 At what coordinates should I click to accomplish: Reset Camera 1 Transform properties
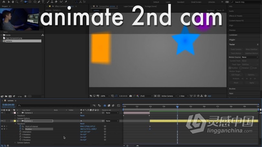pos(82,124)
